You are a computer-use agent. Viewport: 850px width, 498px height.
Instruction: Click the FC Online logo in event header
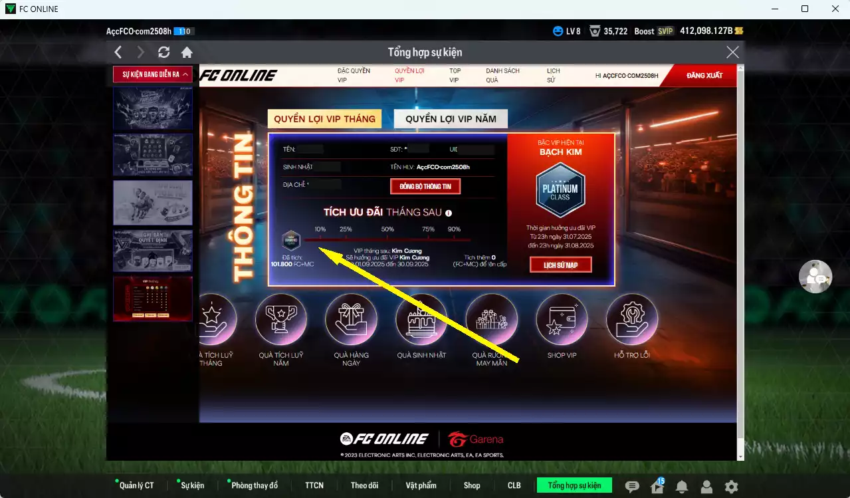coord(239,75)
